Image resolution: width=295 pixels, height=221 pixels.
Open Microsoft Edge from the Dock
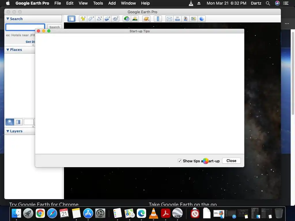coord(141,213)
